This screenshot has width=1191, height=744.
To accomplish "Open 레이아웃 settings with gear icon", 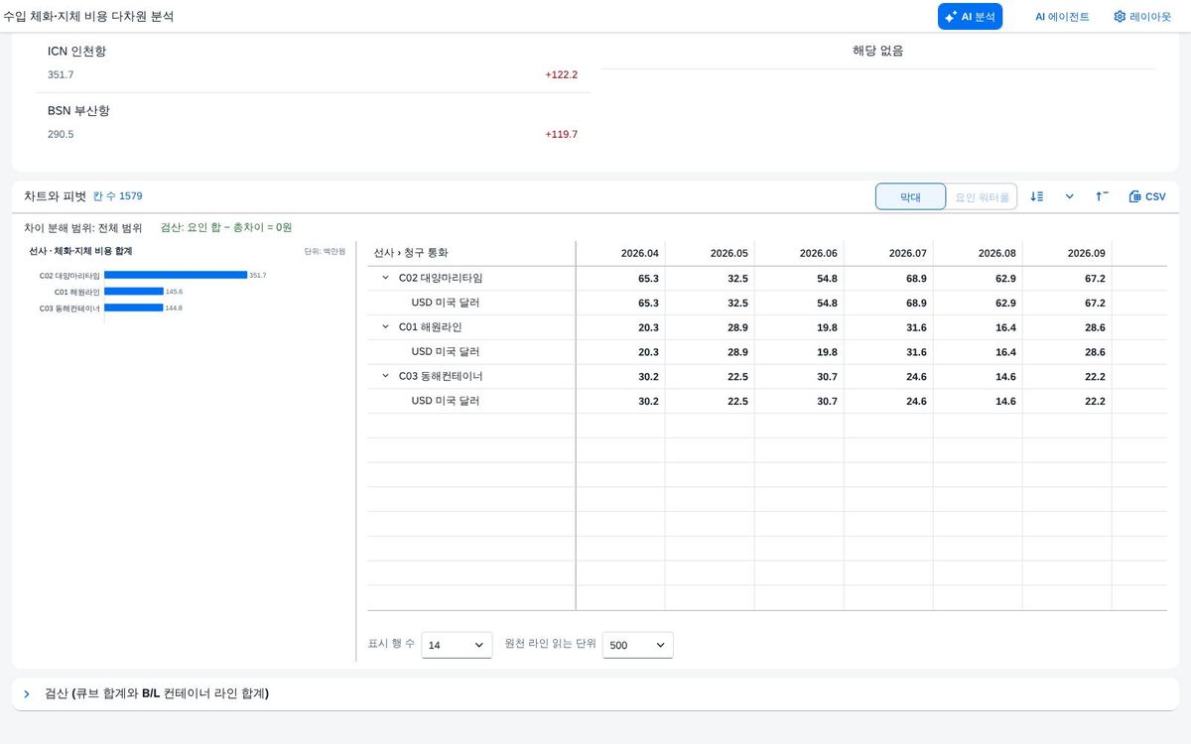I will [x=1141, y=17].
